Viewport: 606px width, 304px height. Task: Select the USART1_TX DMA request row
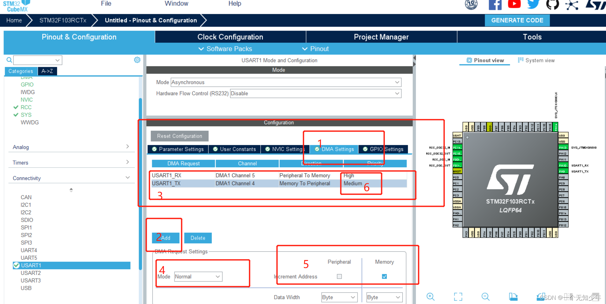click(x=279, y=183)
